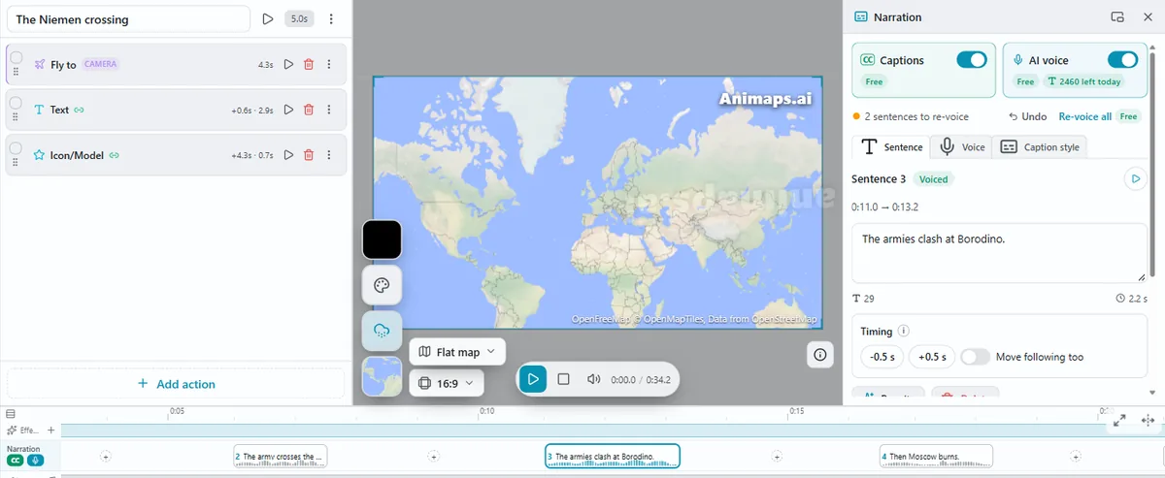
Task: Delete the Fly to camera action
Action: click(x=309, y=65)
